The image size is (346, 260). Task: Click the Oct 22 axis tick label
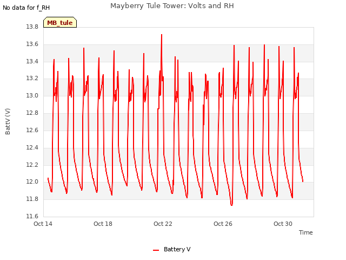(163, 224)
